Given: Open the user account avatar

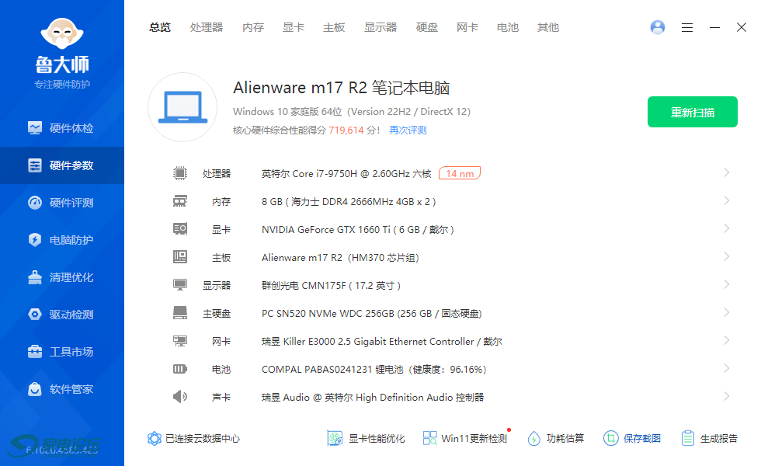Looking at the screenshot, I should [658, 27].
